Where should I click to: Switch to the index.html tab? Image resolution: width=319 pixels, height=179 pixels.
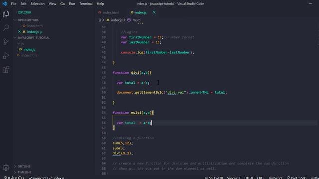coord(111,12)
